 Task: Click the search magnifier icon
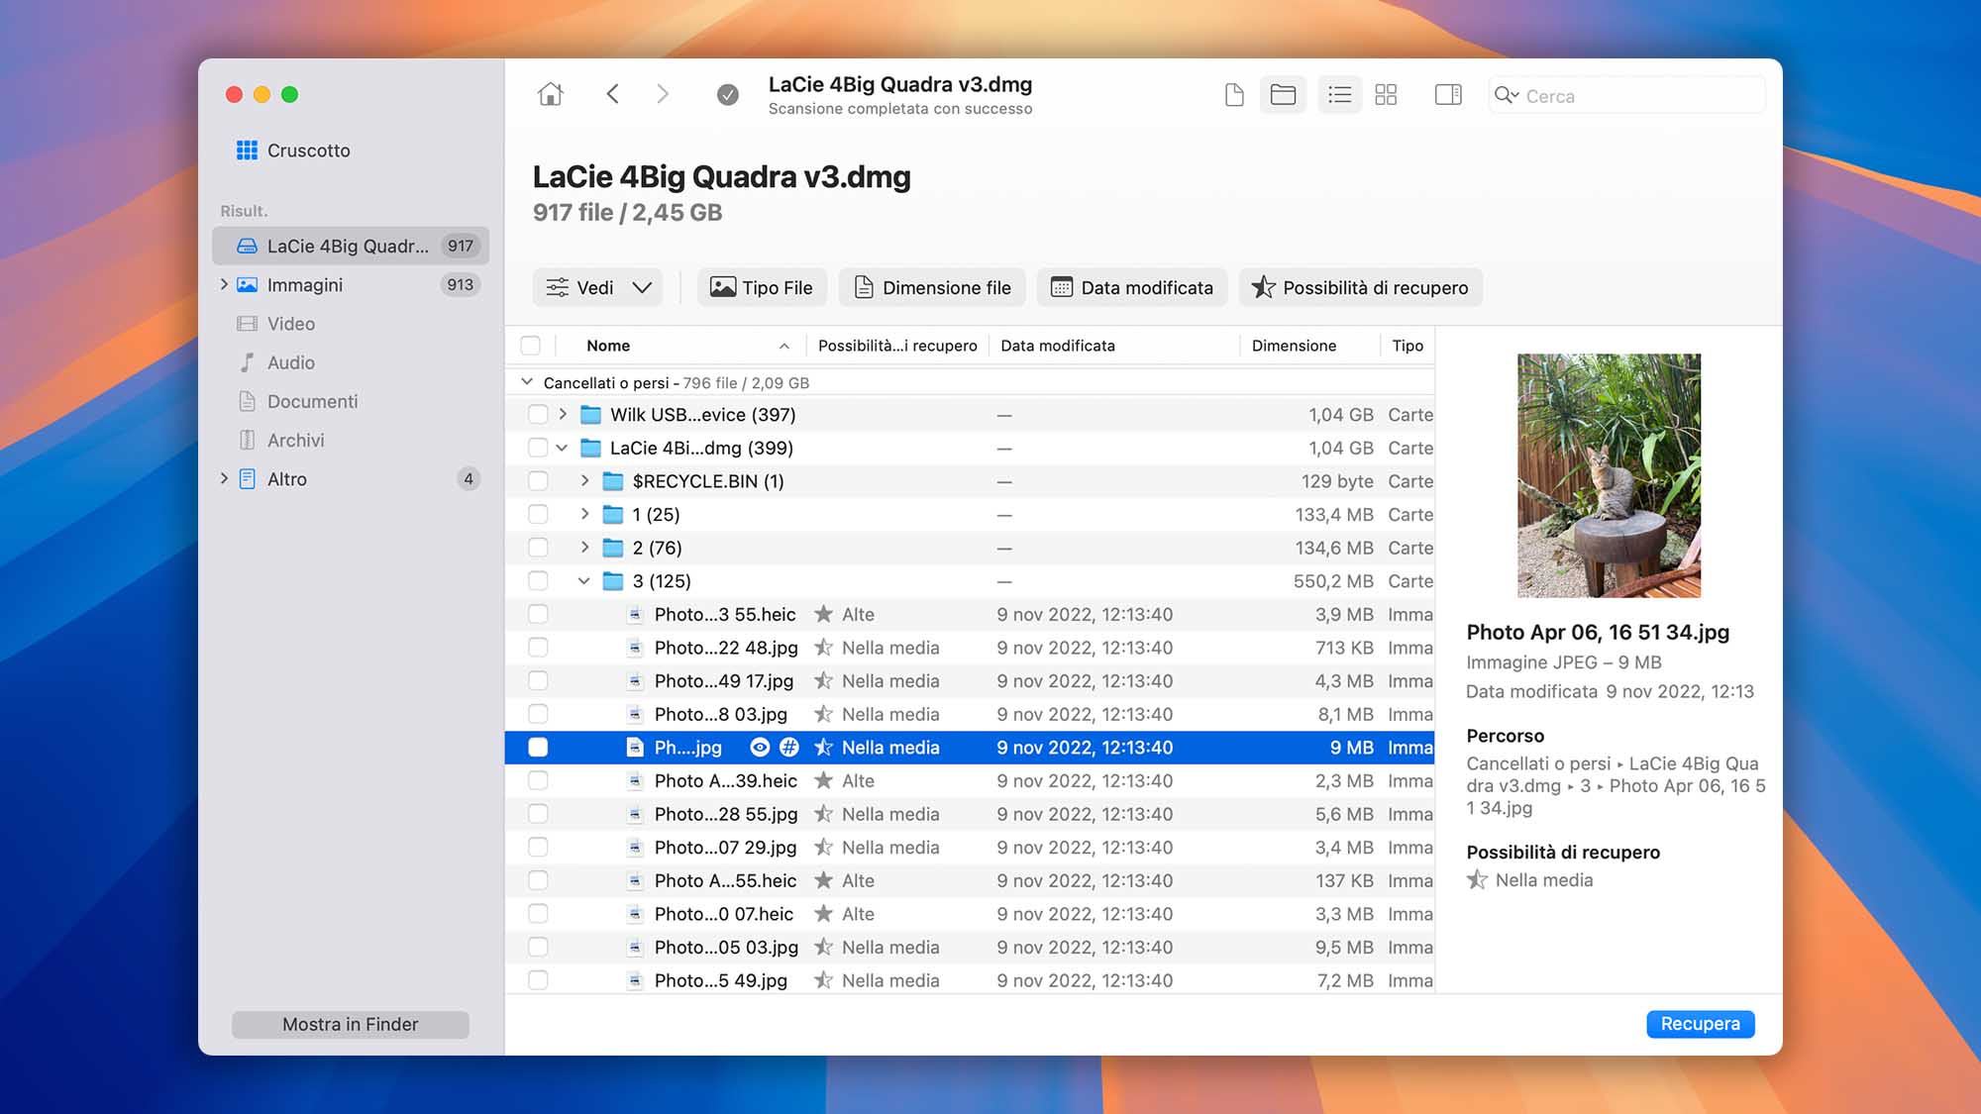[1506, 95]
